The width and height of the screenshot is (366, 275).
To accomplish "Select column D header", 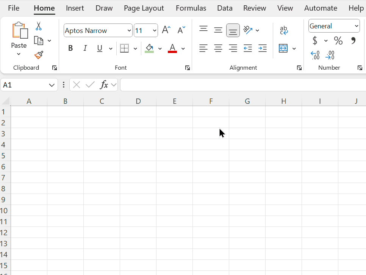I will (x=138, y=101).
